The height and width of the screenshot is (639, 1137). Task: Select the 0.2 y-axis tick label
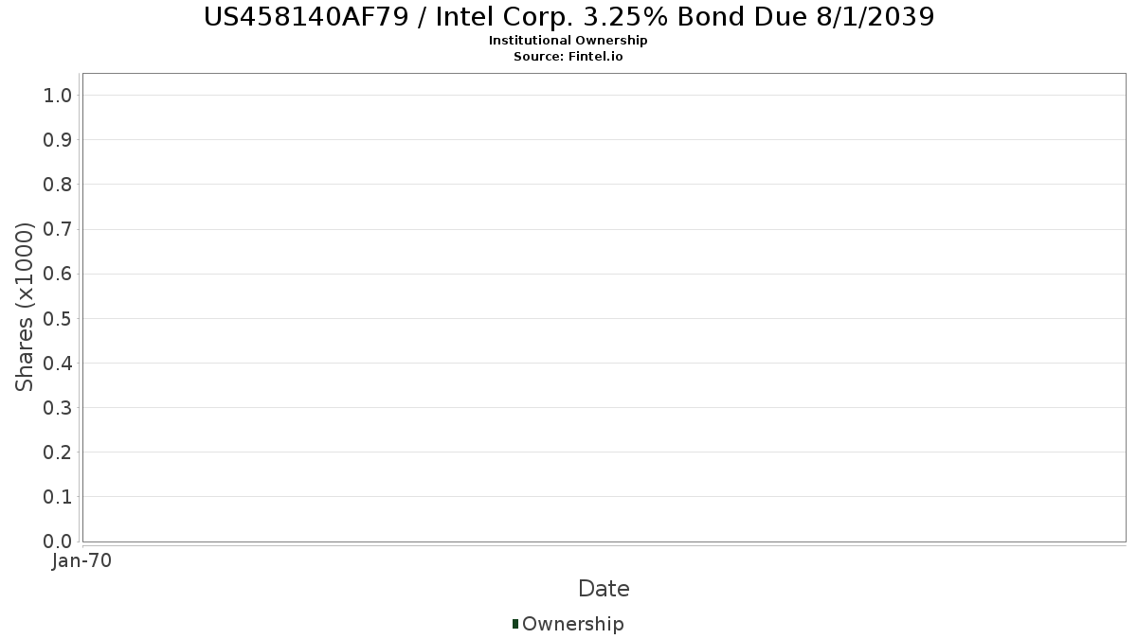tap(58, 453)
